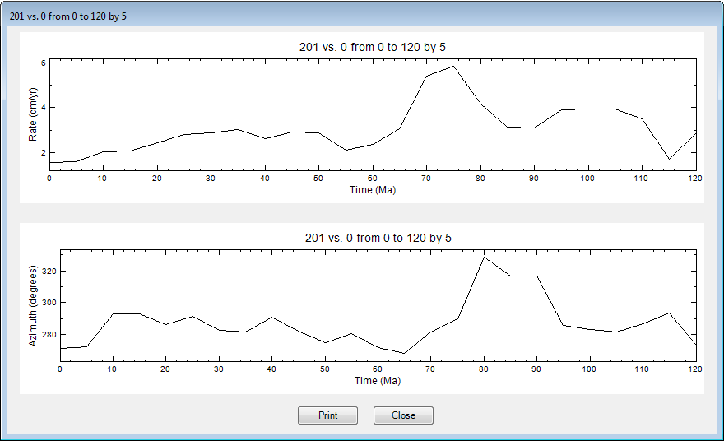Click the '120' tick label on azimuth chart

coord(695,369)
